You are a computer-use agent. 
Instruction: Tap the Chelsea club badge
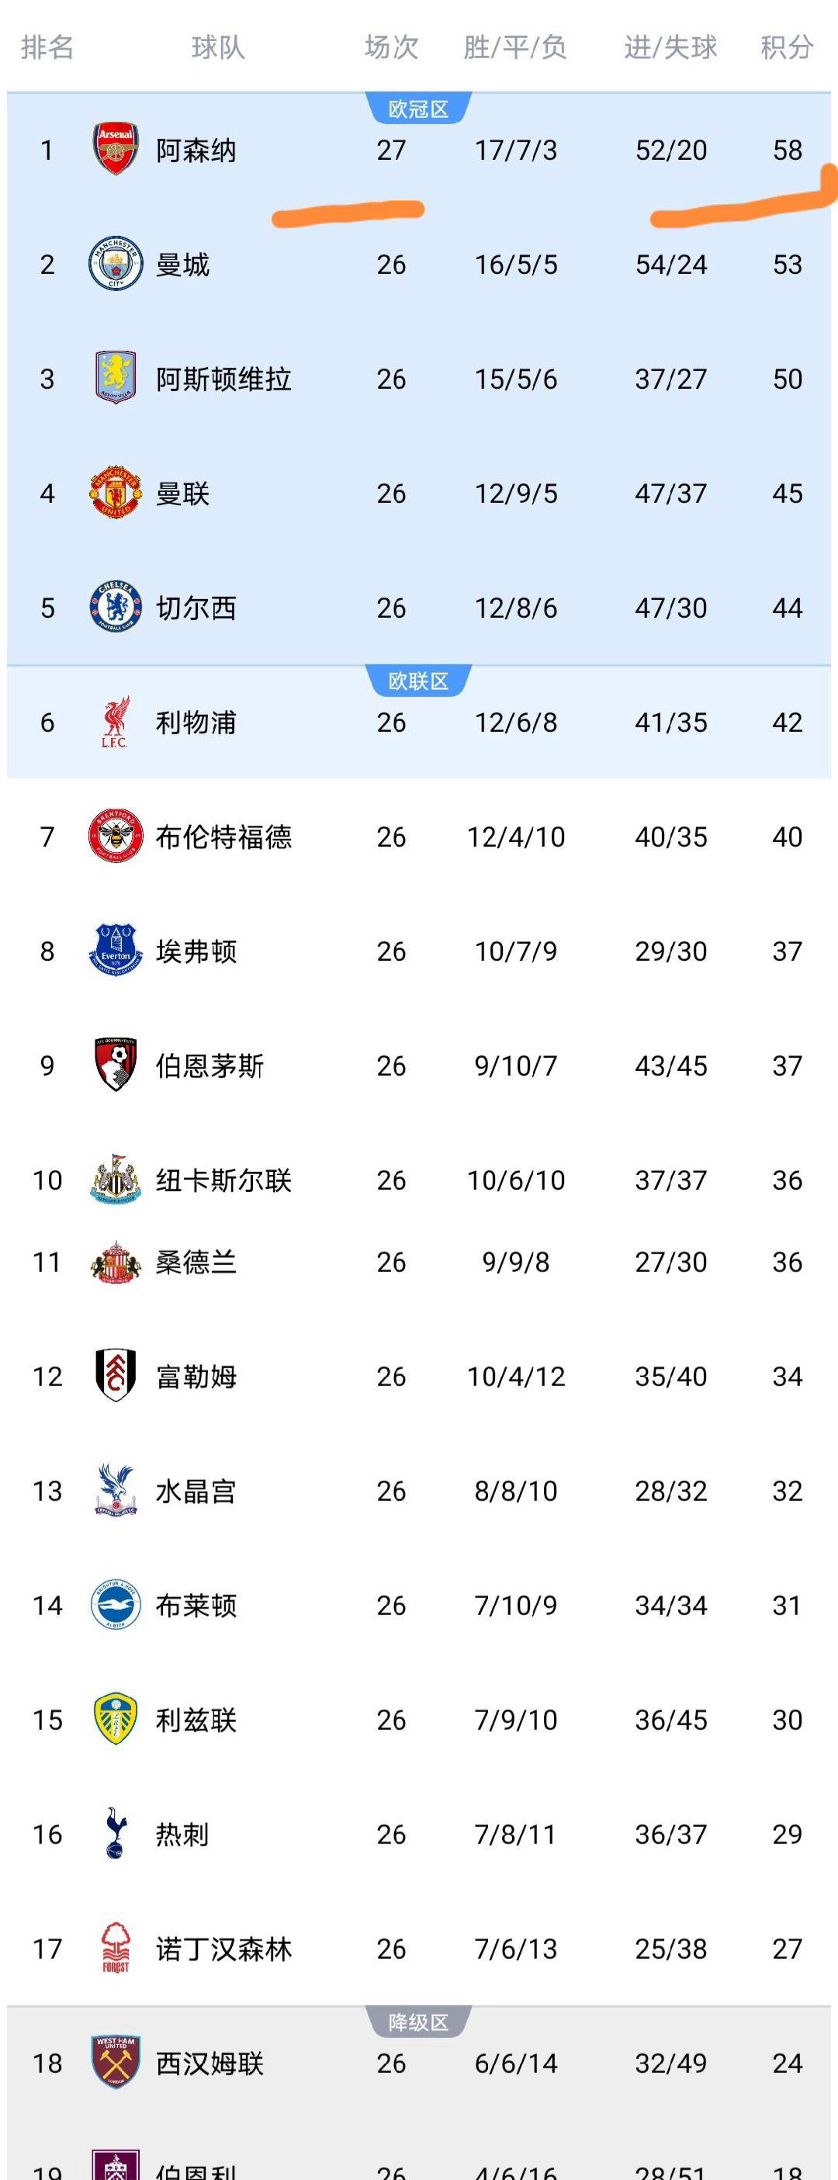click(115, 607)
